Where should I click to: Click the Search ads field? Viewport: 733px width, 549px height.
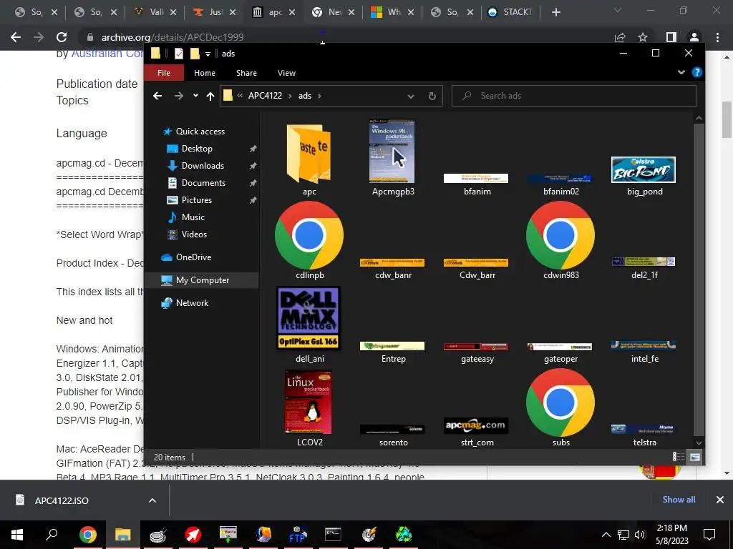[x=573, y=96]
